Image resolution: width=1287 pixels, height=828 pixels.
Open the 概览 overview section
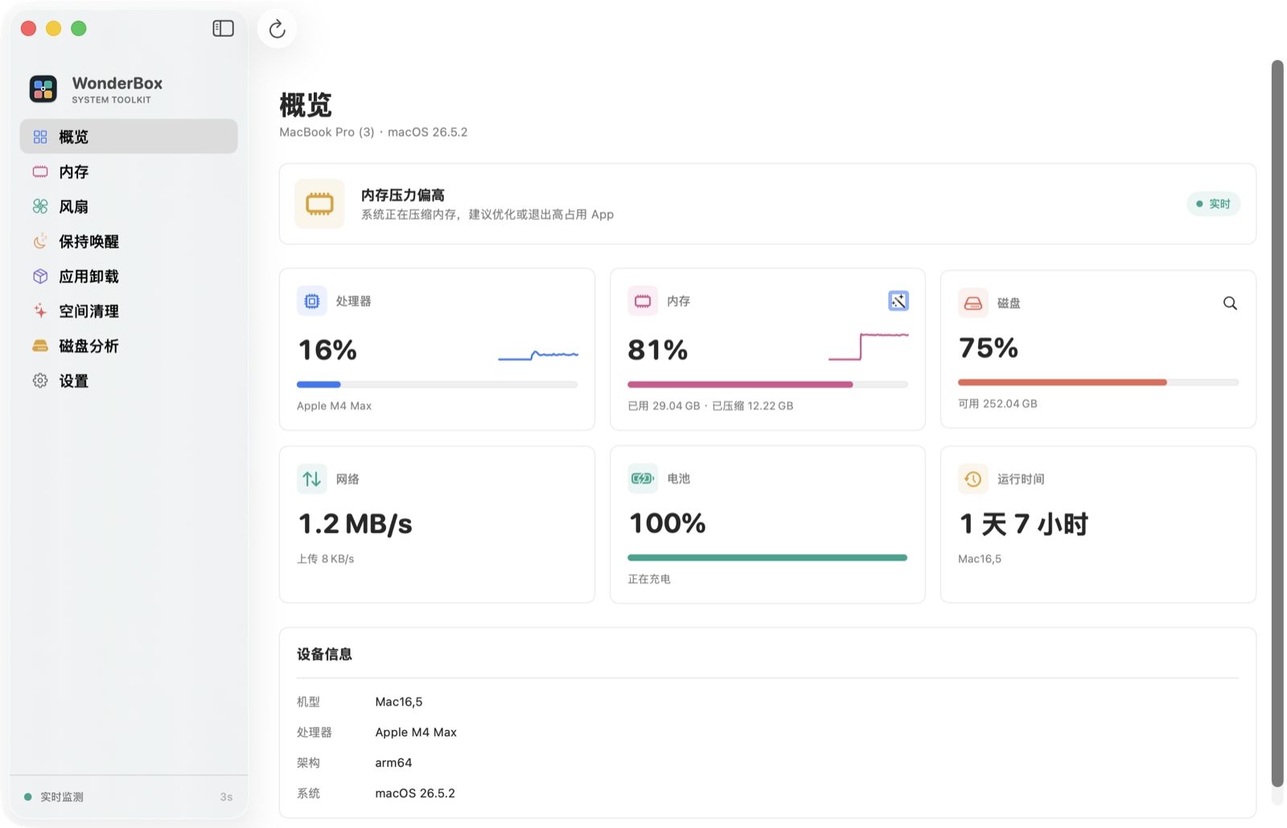coord(129,137)
